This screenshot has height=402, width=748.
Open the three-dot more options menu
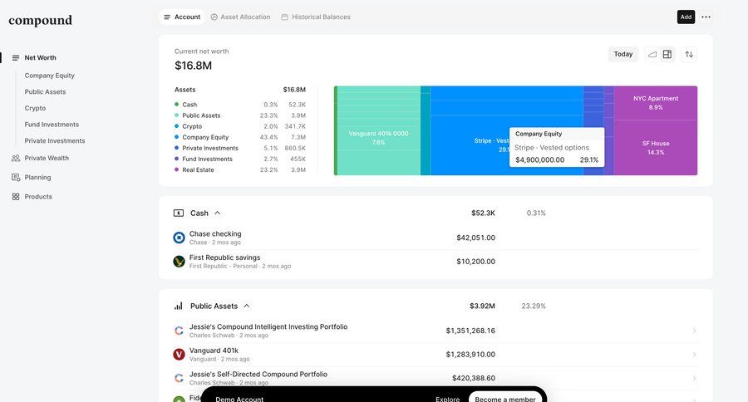pyautogui.click(x=706, y=17)
